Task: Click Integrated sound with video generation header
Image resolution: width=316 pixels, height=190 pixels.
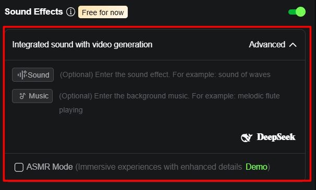Action: click(x=82, y=45)
